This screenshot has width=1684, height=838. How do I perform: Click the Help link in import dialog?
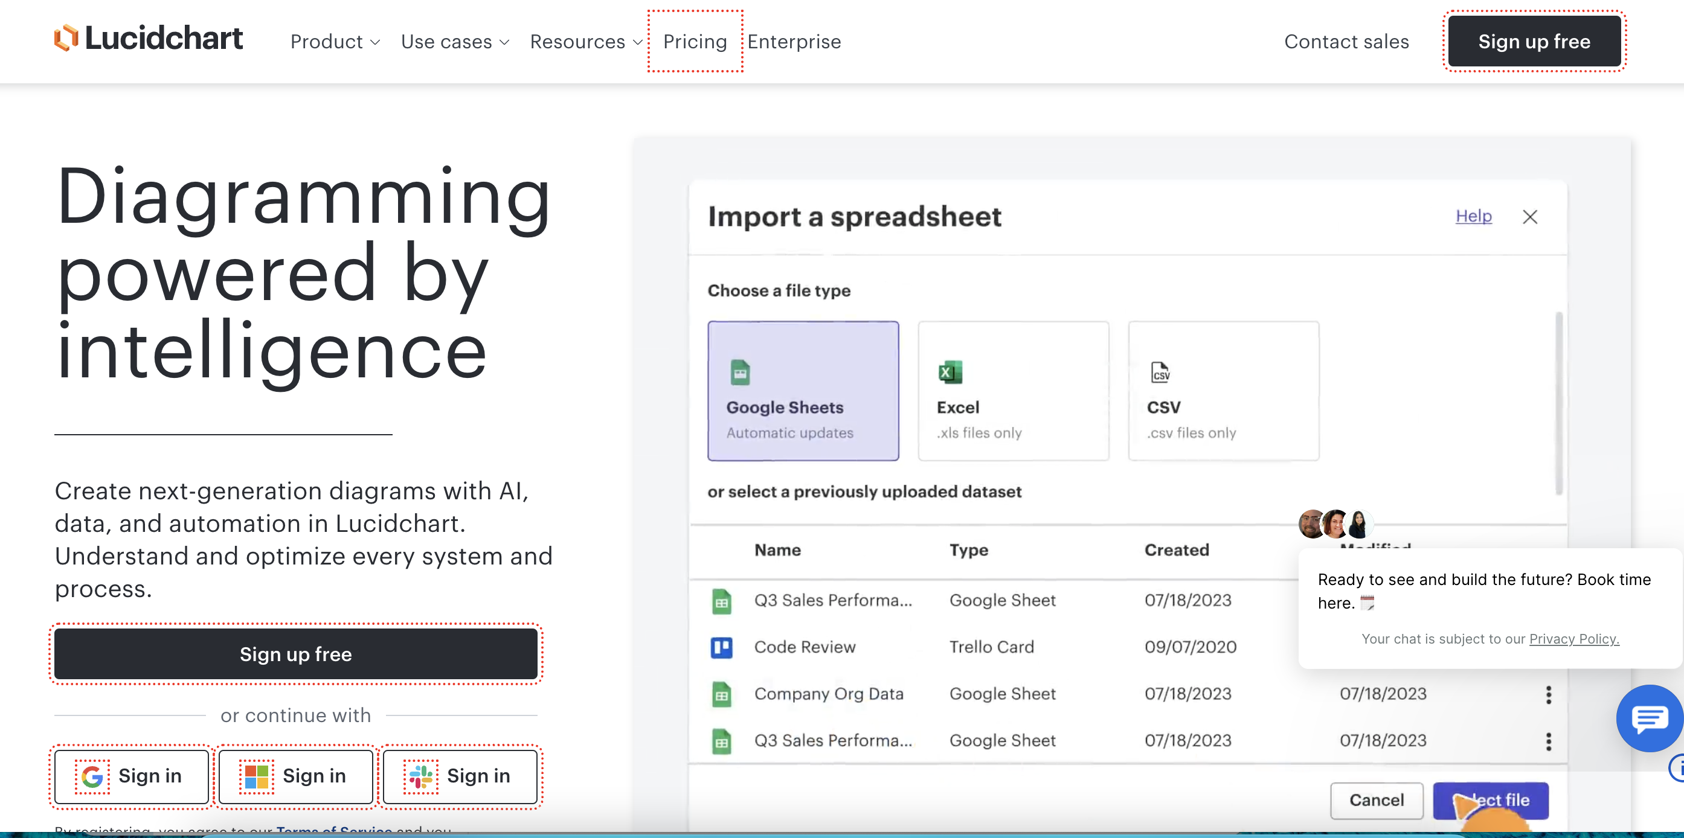click(1474, 216)
